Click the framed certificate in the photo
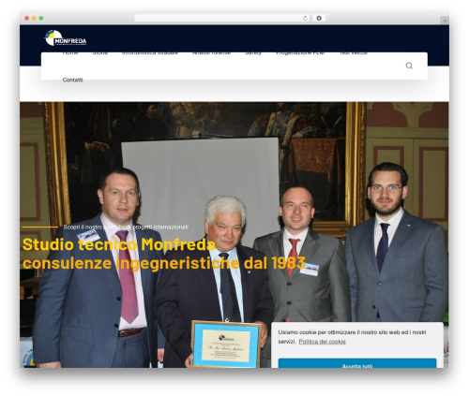The width and height of the screenshot is (469, 396). point(226,344)
